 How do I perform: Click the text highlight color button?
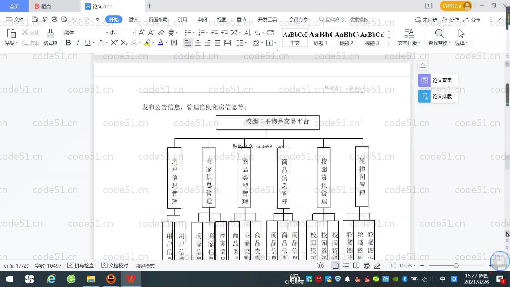pos(147,43)
